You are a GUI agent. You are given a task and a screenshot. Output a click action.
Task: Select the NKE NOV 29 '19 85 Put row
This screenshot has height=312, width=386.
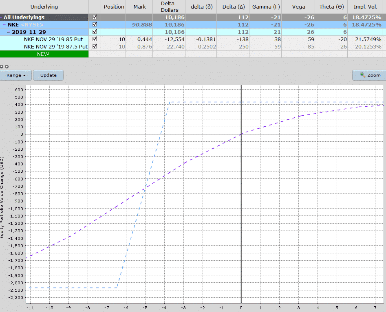tap(53, 40)
